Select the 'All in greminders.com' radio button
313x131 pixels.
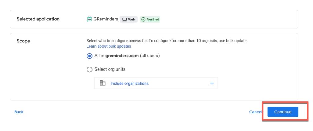[90, 56]
